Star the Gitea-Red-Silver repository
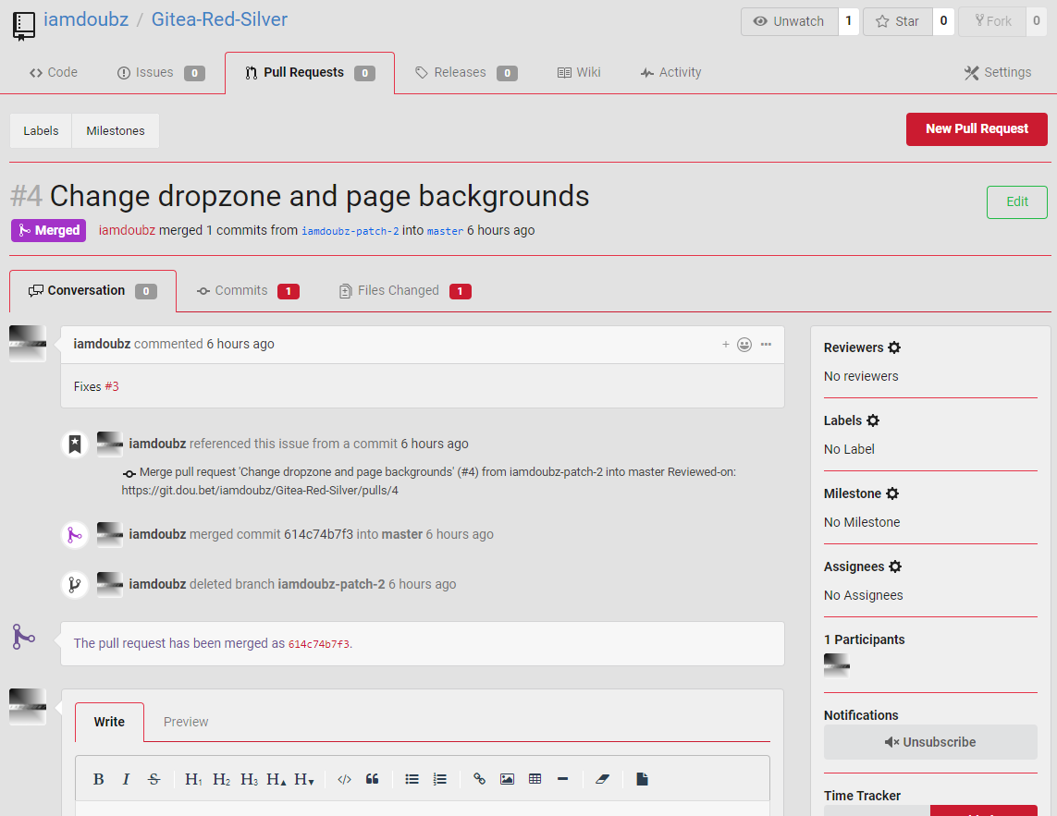This screenshot has width=1057, height=816. pyautogui.click(x=898, y=21)
